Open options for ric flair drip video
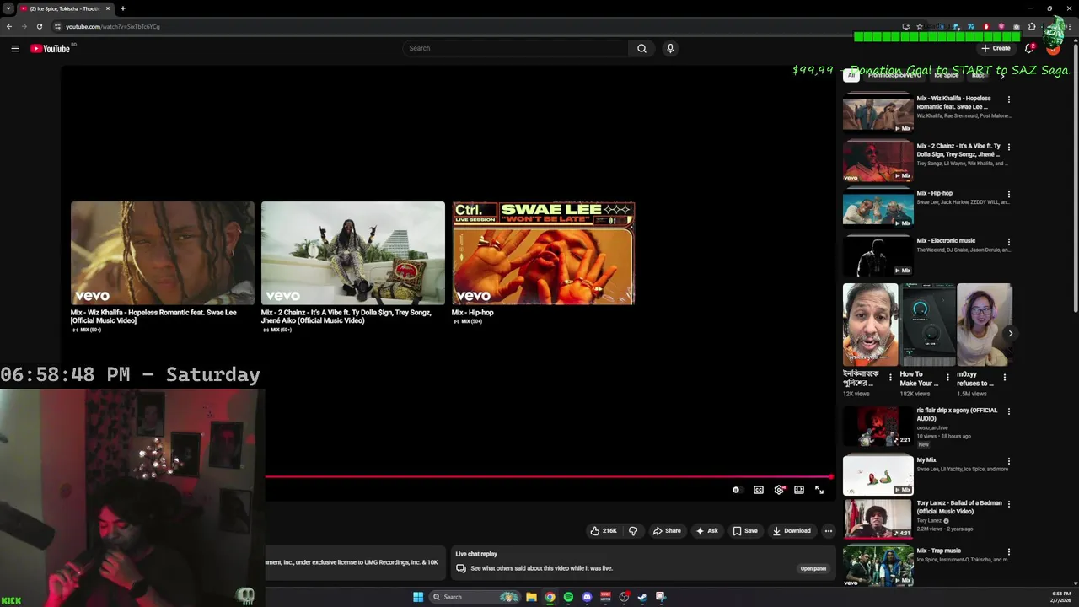 click(x=1009, y=411)
